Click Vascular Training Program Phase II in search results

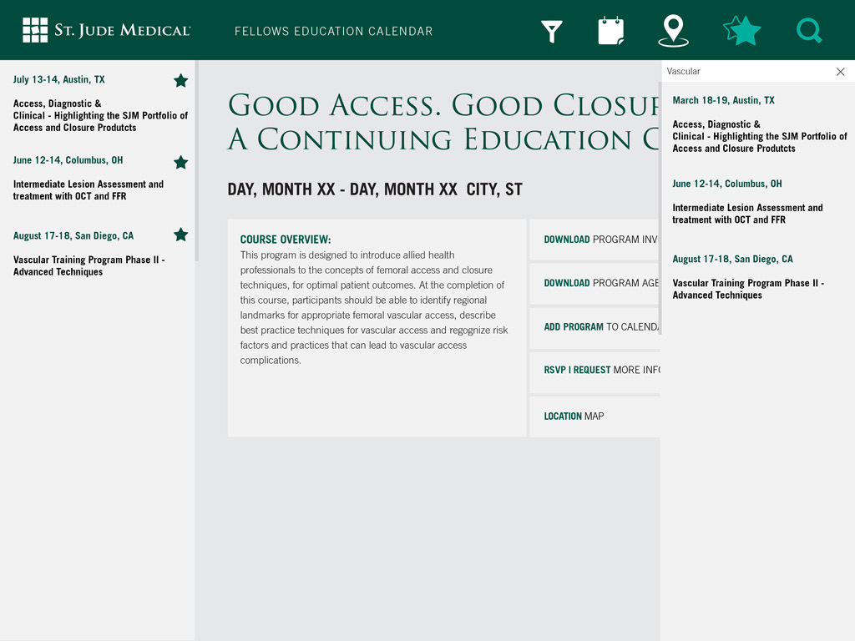pos(748,289)
